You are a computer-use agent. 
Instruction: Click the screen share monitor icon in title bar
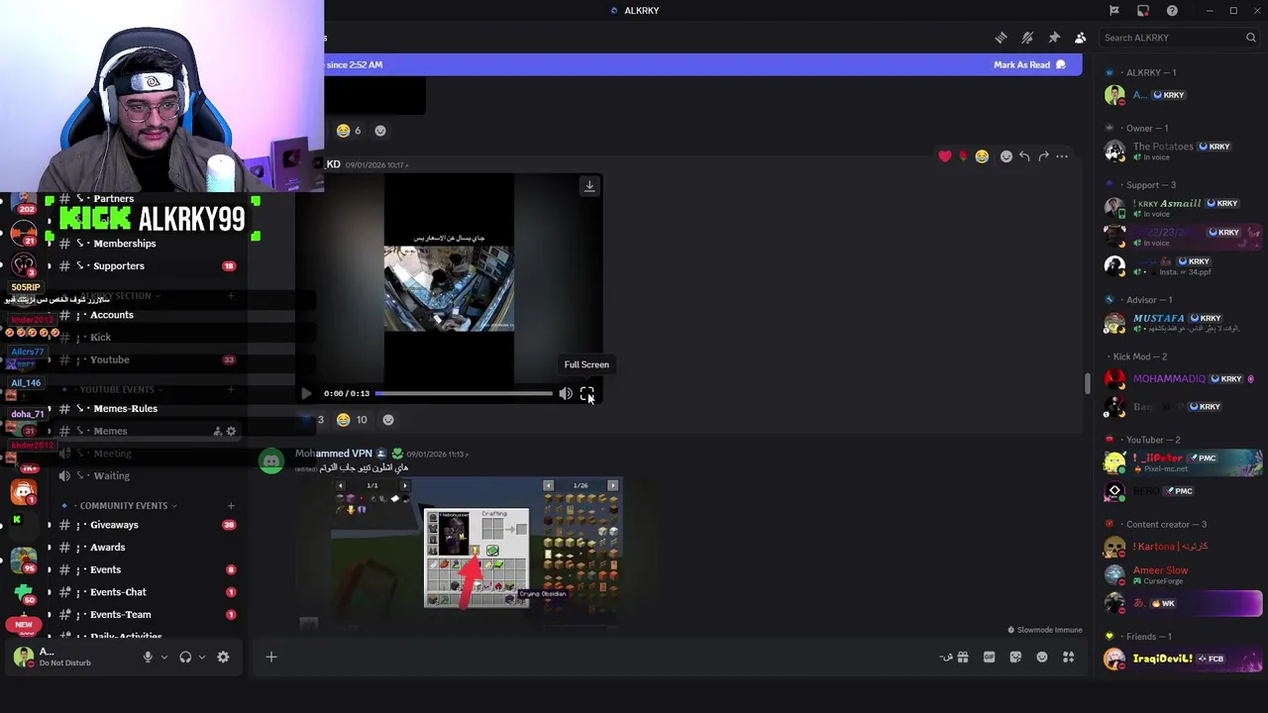[1143, 10]
